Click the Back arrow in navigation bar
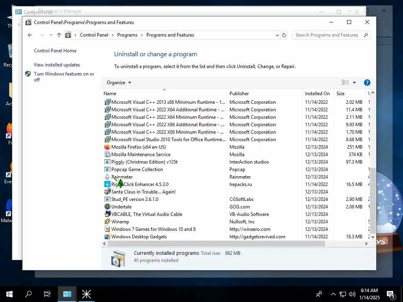The image size is (403, 302). [30, 35]
